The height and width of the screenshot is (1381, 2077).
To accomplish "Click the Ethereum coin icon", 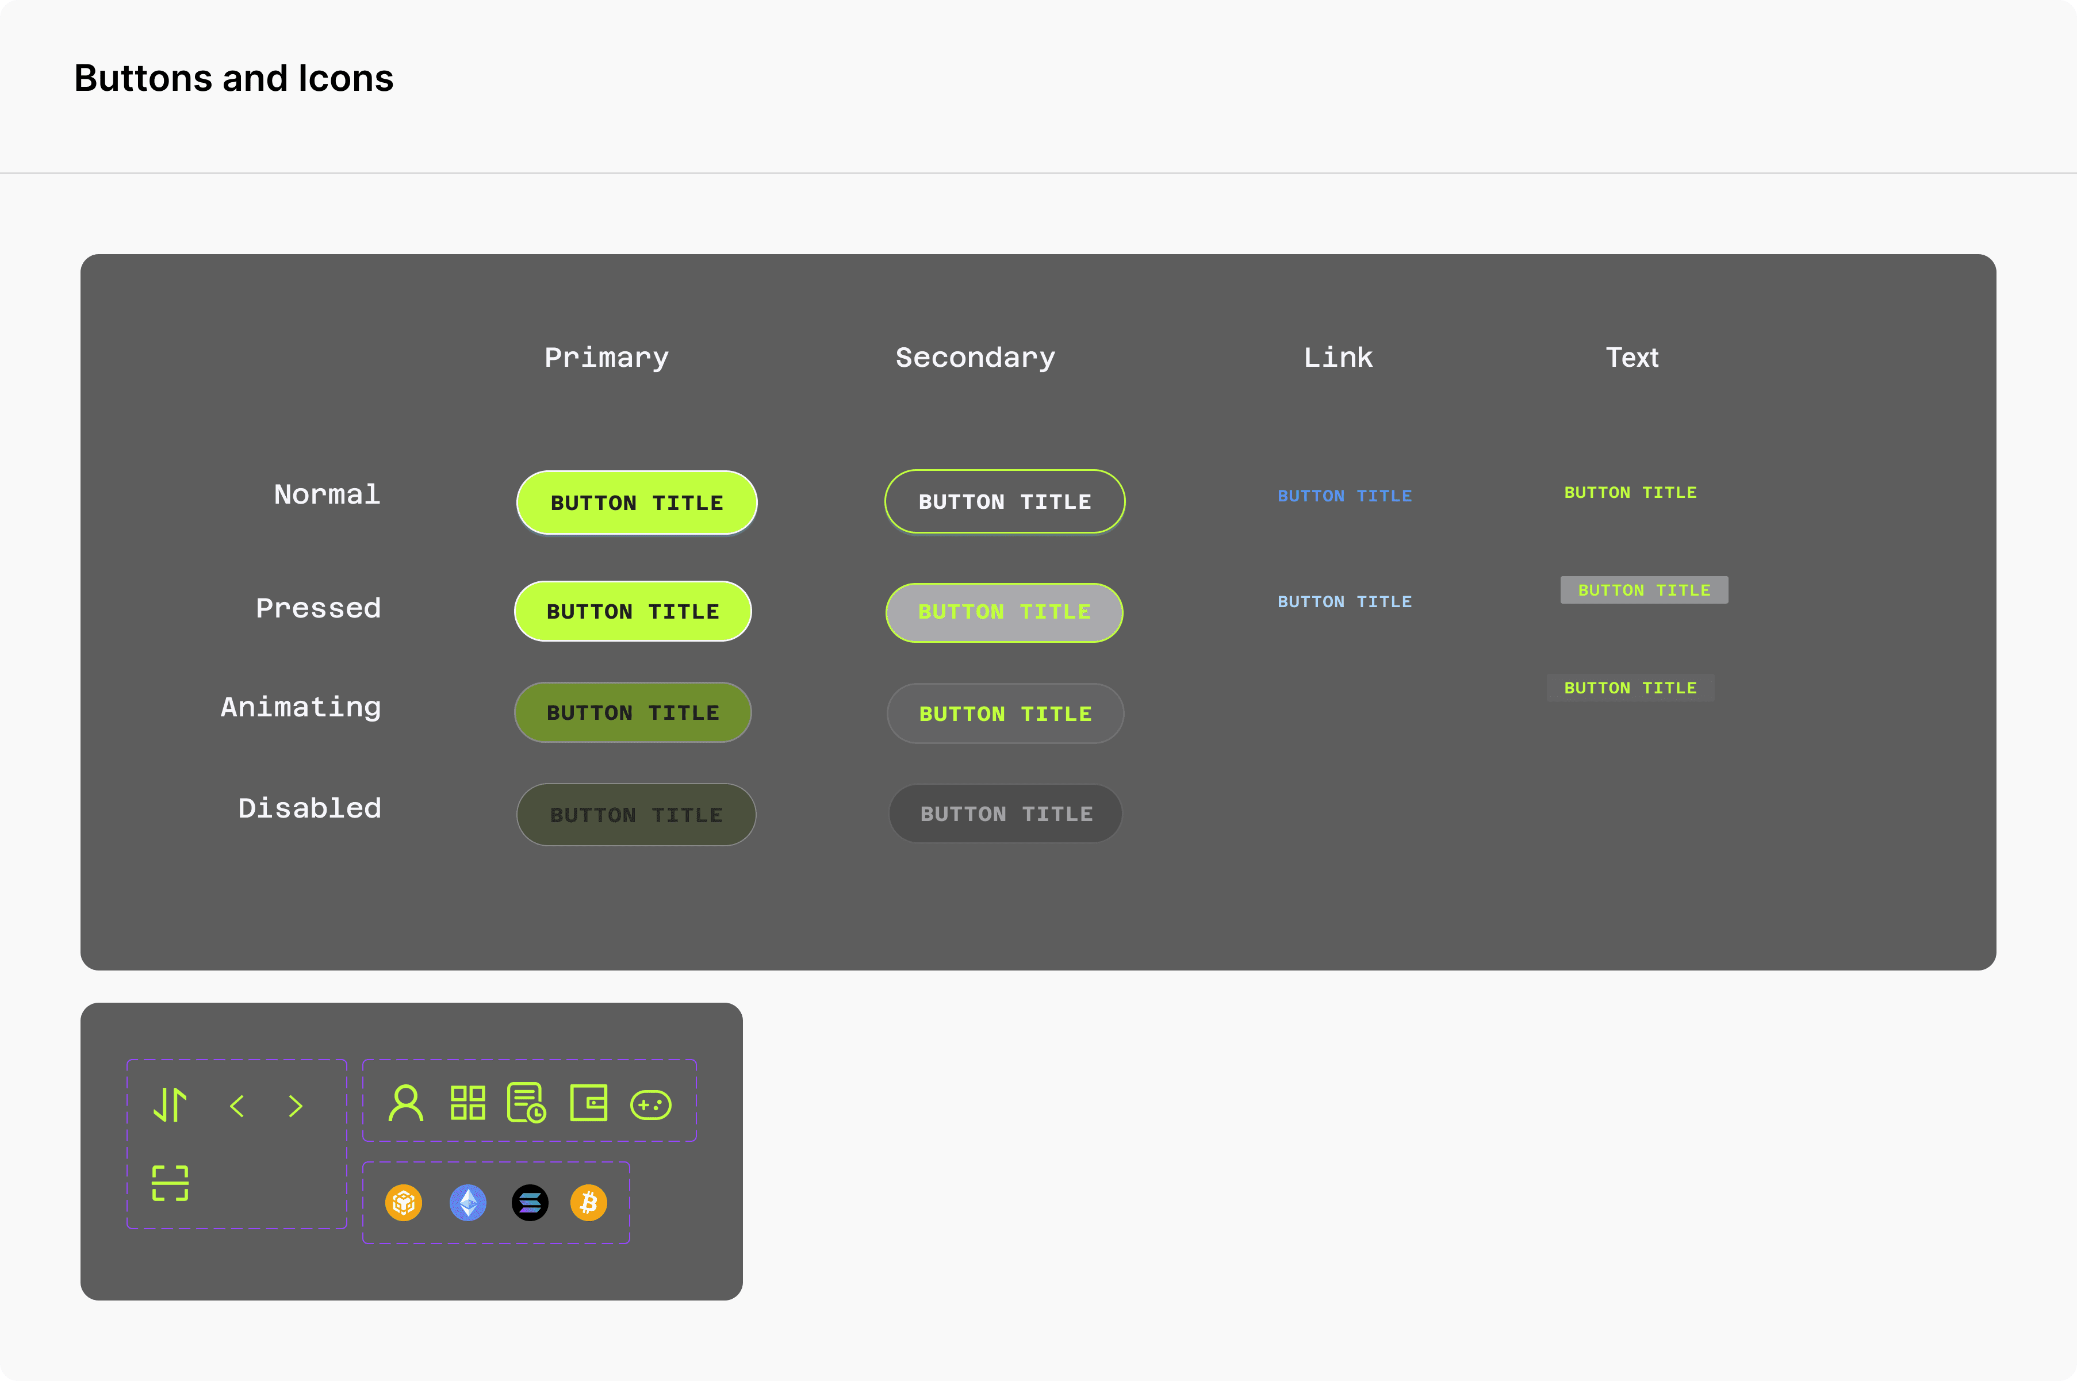I will tap(467, 1202).
